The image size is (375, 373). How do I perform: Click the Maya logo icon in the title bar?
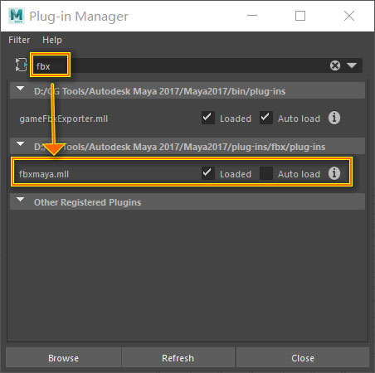(17, 16)
